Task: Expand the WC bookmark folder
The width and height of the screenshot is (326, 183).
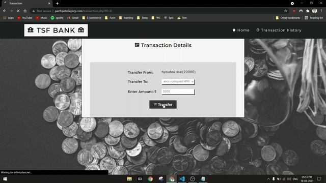Action: 156,18
